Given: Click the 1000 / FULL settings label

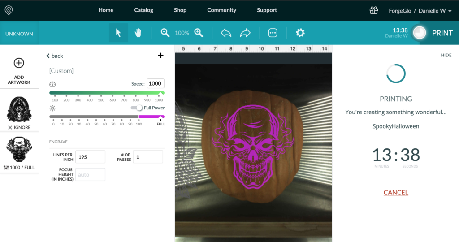Looking at the screenshot, I should 19,167.
